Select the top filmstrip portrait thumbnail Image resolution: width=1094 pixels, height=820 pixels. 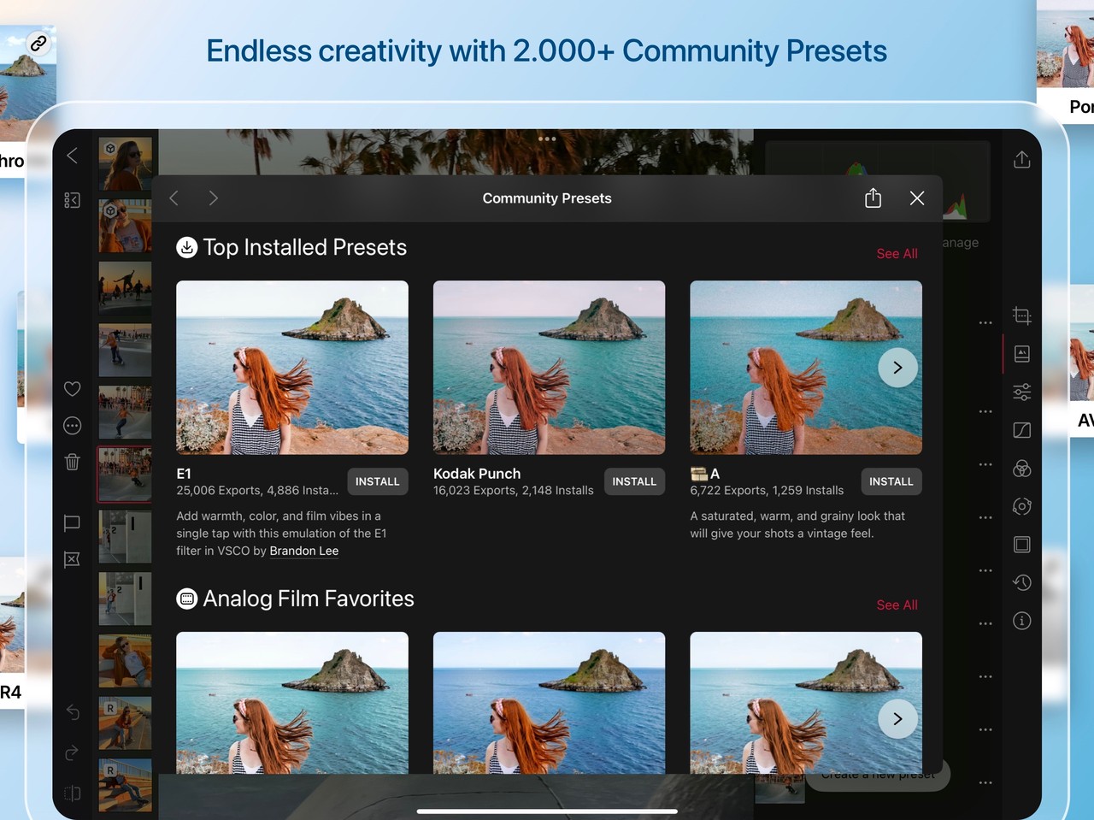[125, 163]
